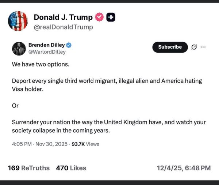
Task: Click the 12/4/25, 6:48 PM timestamp
Action: [184, 168]
